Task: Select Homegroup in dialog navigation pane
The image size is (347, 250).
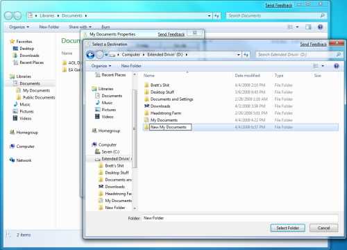Action: 109,131
